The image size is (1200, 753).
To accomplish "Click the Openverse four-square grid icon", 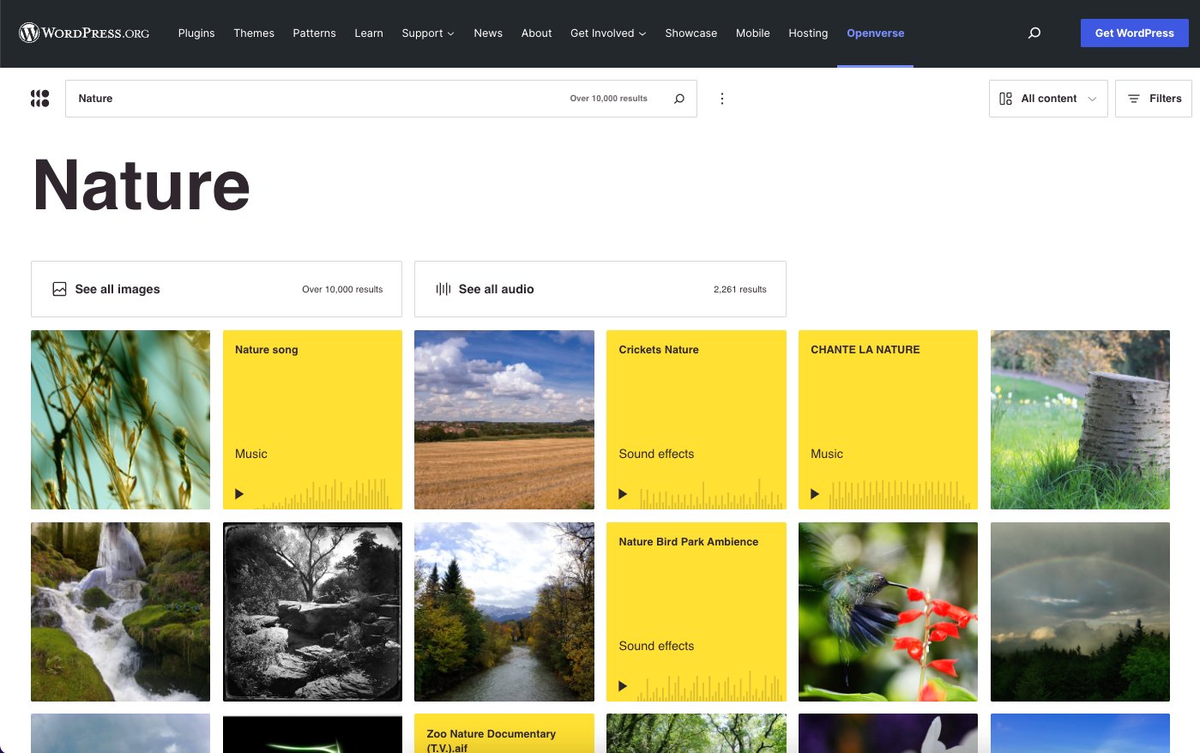I will click(39, 98).
